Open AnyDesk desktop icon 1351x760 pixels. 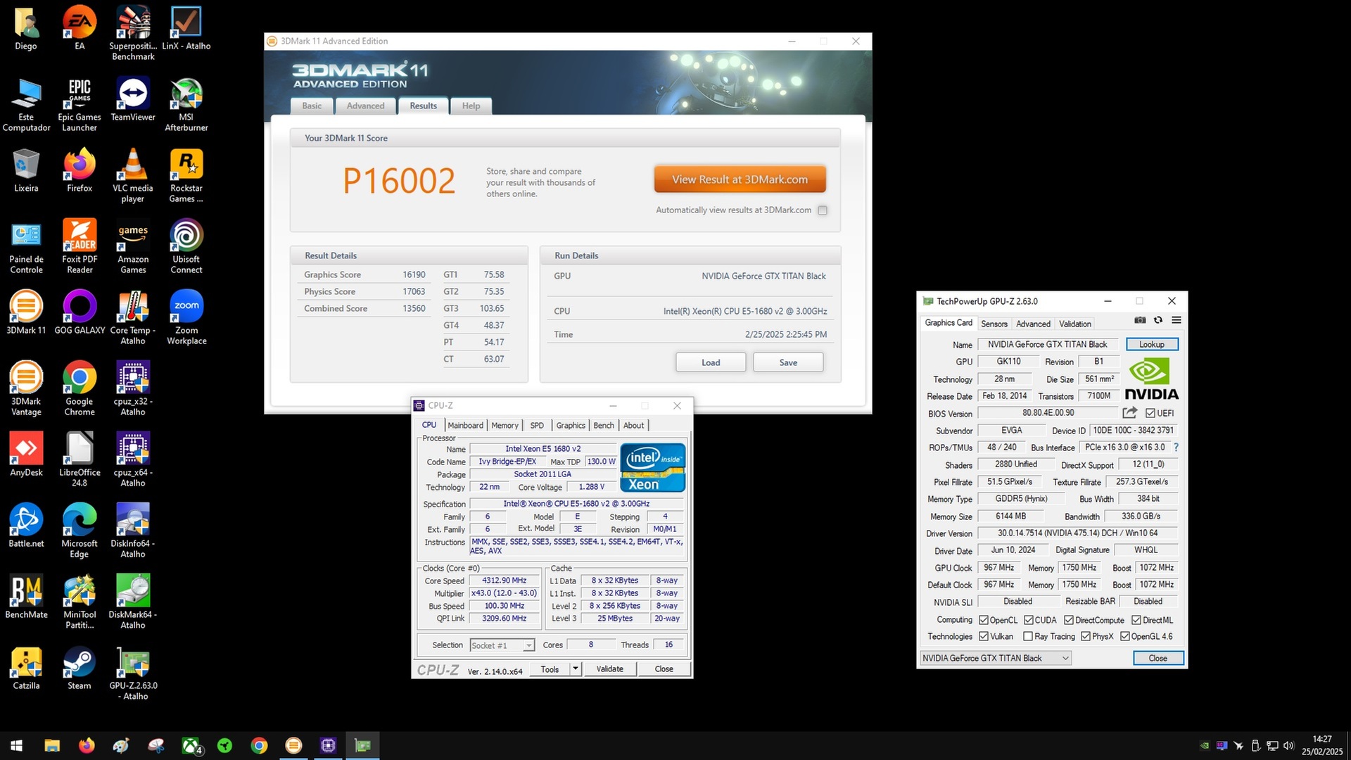26,455
